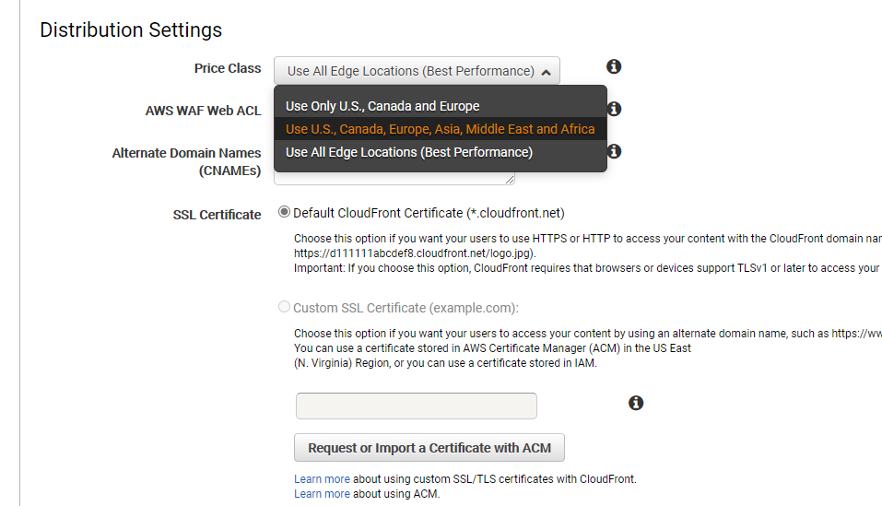The width and height of the screenshot is (882, 506).
Task: Click the Price Class label
Action: pyautogui.click(x=228, y=68)
